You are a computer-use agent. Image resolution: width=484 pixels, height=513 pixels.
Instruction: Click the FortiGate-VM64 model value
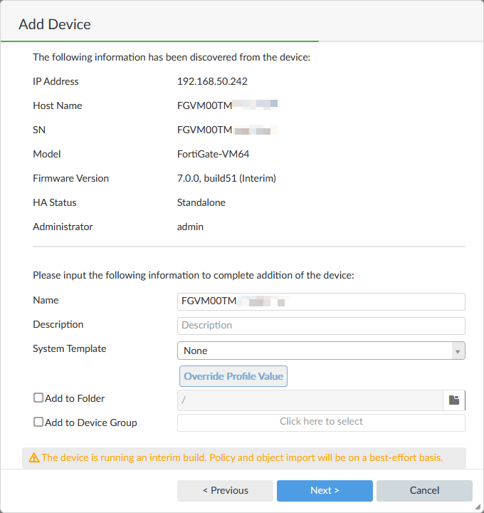point(213,154)
